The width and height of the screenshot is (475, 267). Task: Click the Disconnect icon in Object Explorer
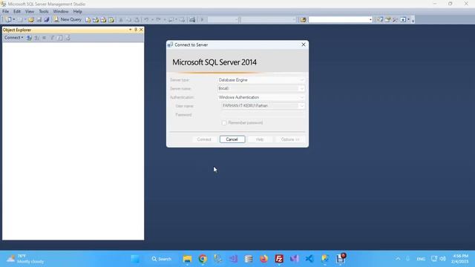[x=36, y=38]
